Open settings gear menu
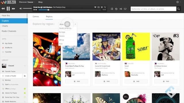The width and height of the screenshot is (184, 103). [x=178, y=2]
